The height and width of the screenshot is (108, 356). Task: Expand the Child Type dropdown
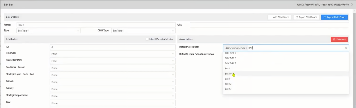(143, 31)
